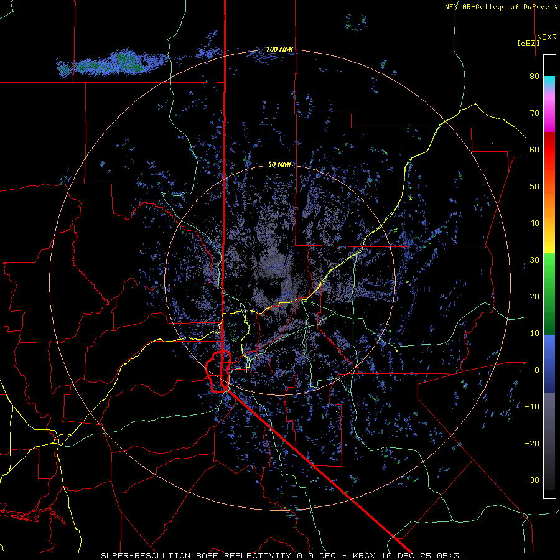Click the 10 value on the dBZ scale
Image resolution: width=560 pixels, height=560 pixels.
(534, 334)
